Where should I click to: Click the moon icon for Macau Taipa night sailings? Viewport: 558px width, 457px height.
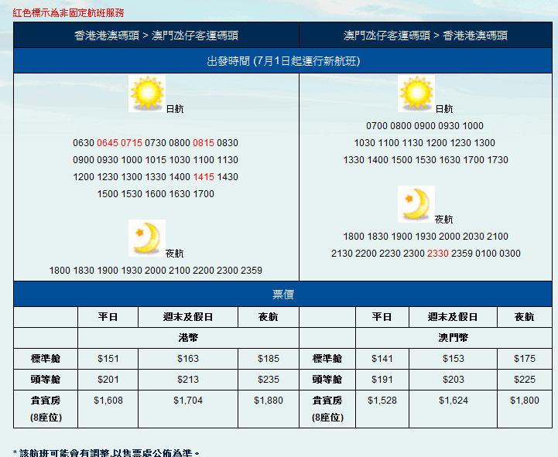pos(416,204)
